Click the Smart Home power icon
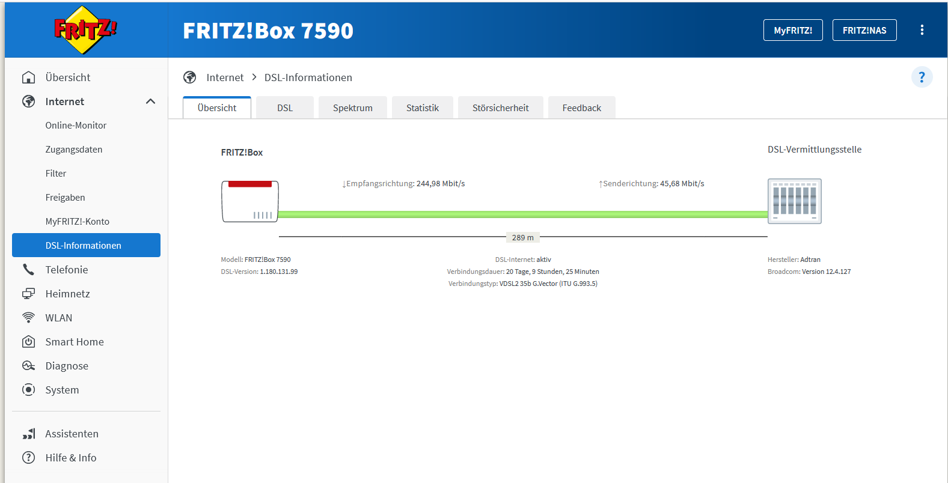Screen dimensions: 948x483 (x=28, y=342)
